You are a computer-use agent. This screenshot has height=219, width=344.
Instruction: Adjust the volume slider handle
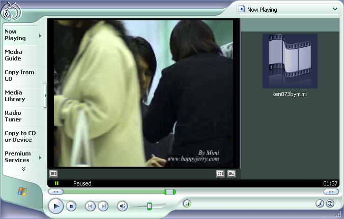149,206
